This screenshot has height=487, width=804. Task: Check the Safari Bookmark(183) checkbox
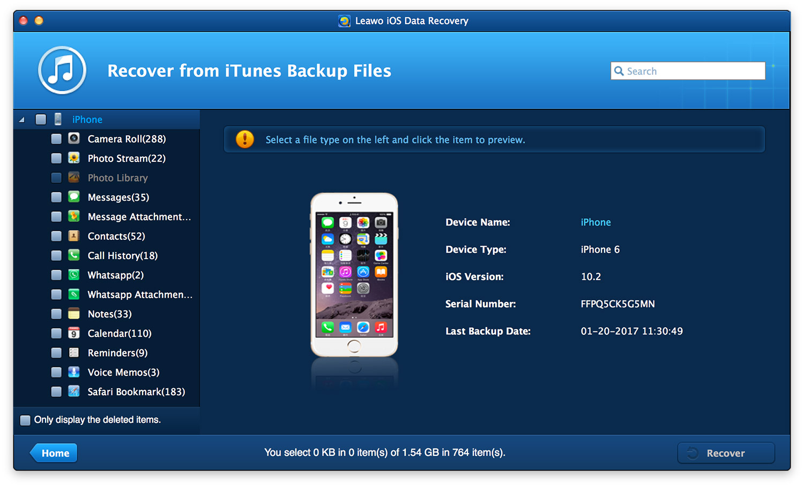(x=56, y=392)
